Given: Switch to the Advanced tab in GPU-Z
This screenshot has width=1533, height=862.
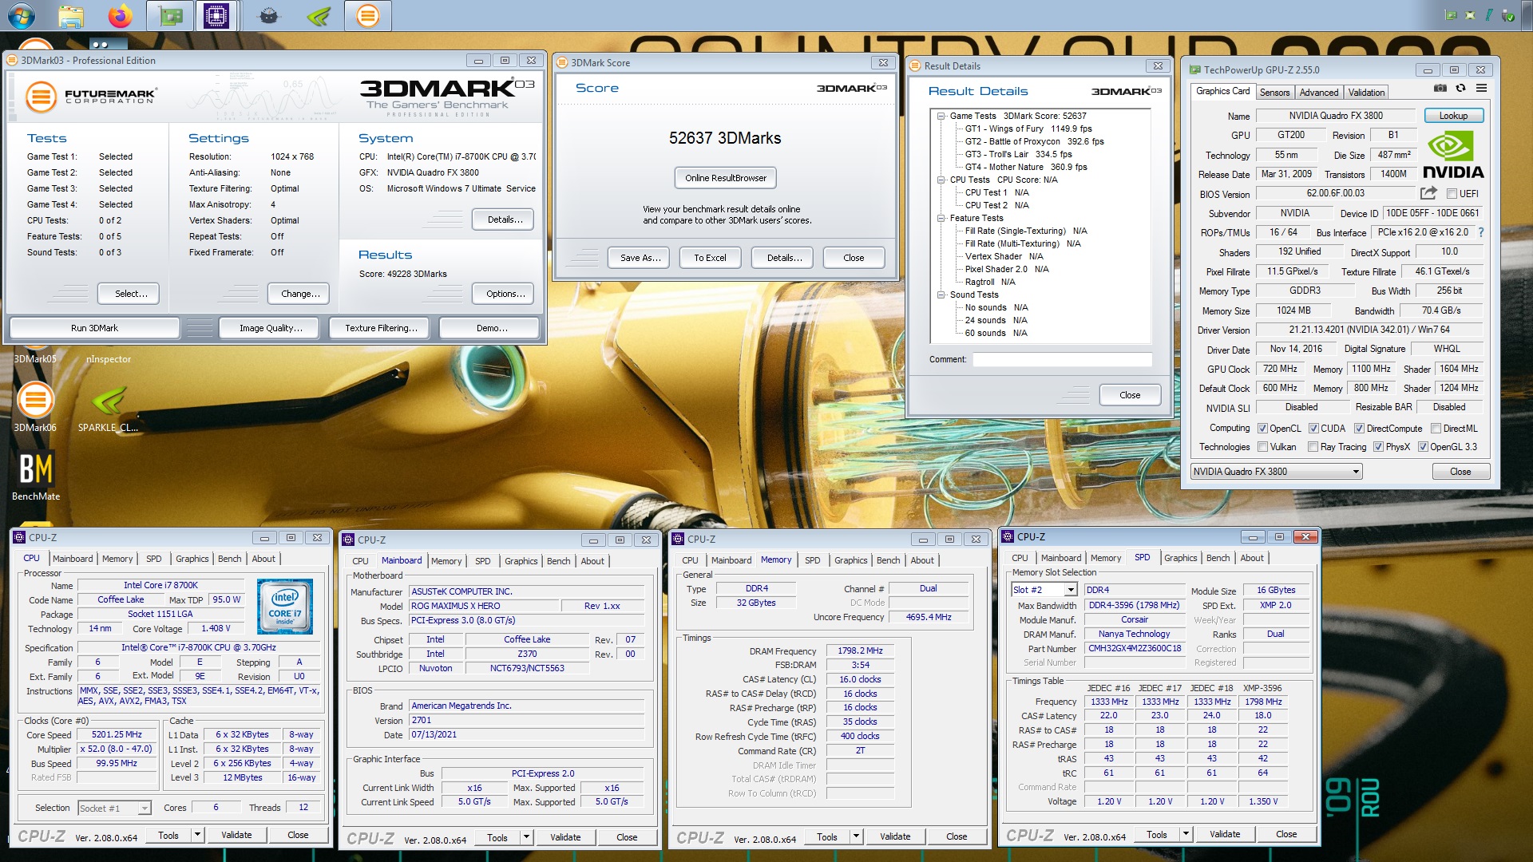Looking at the screenshot, I should (1318, 93).
